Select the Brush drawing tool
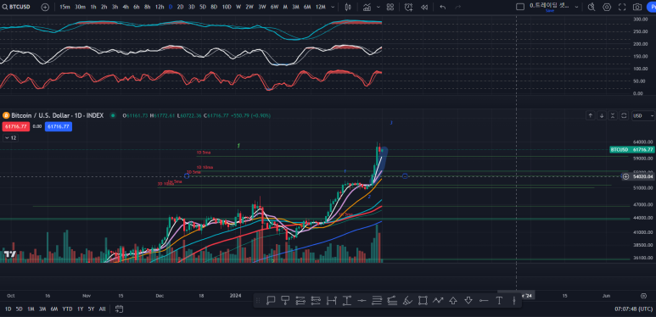 (407, 300)
